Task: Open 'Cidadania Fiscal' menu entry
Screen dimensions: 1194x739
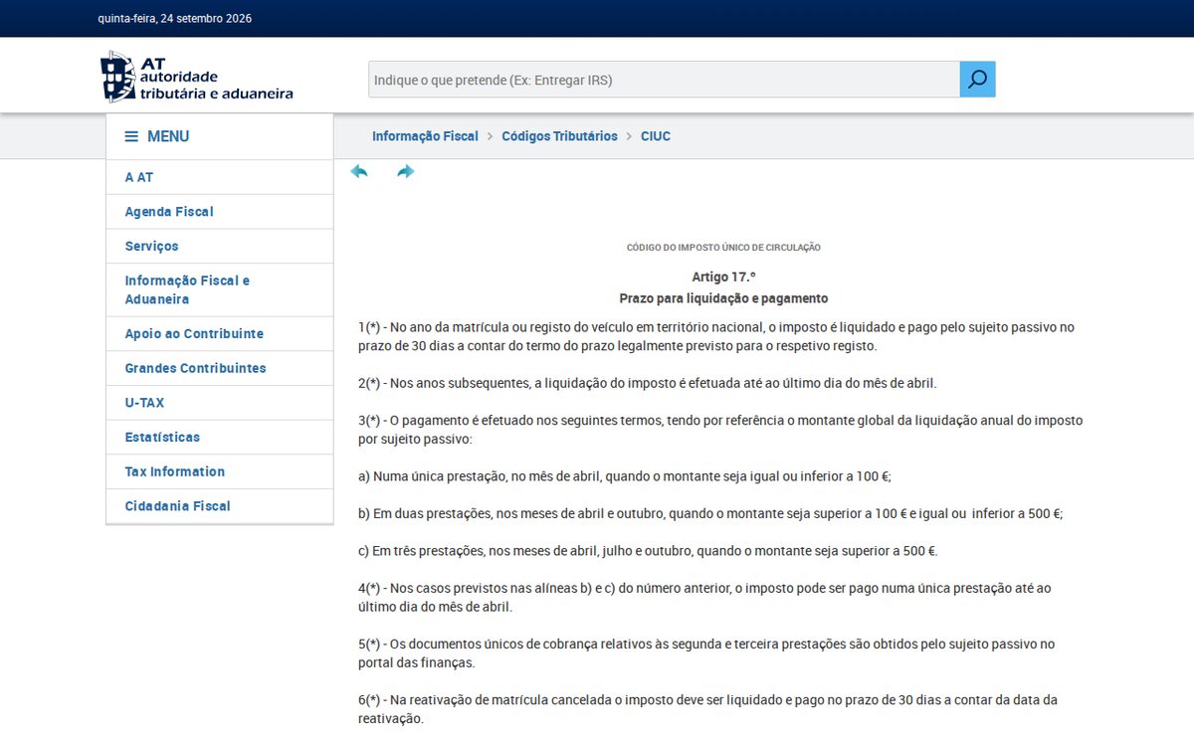Action: coord(220,506)
